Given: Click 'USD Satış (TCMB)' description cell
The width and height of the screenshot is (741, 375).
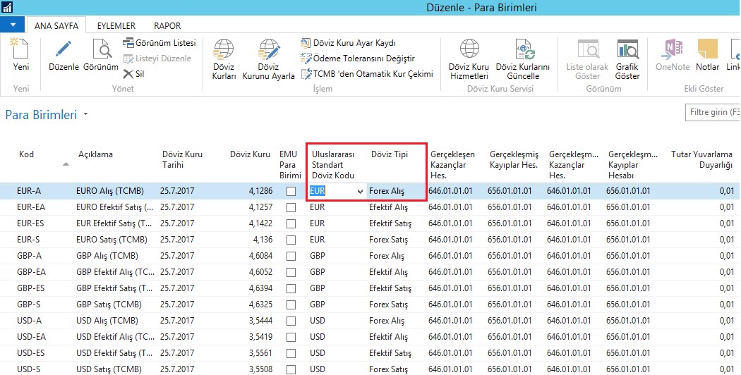Looking at the screenshot, I should 109,369.
